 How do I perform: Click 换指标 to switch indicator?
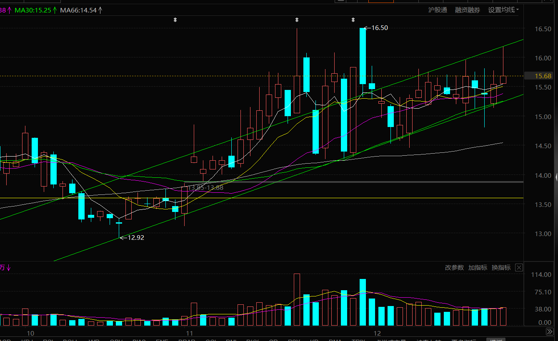point(501,267)
